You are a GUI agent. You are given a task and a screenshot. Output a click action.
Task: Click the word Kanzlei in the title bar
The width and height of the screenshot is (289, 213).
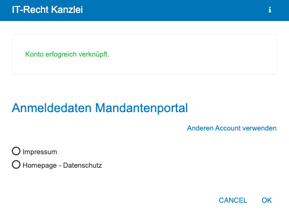click(x=67, y=10)
